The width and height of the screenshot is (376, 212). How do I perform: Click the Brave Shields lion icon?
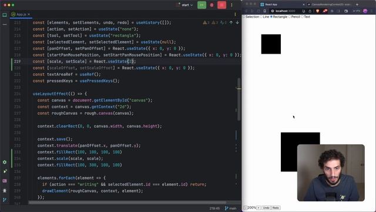tap(317, 11)
